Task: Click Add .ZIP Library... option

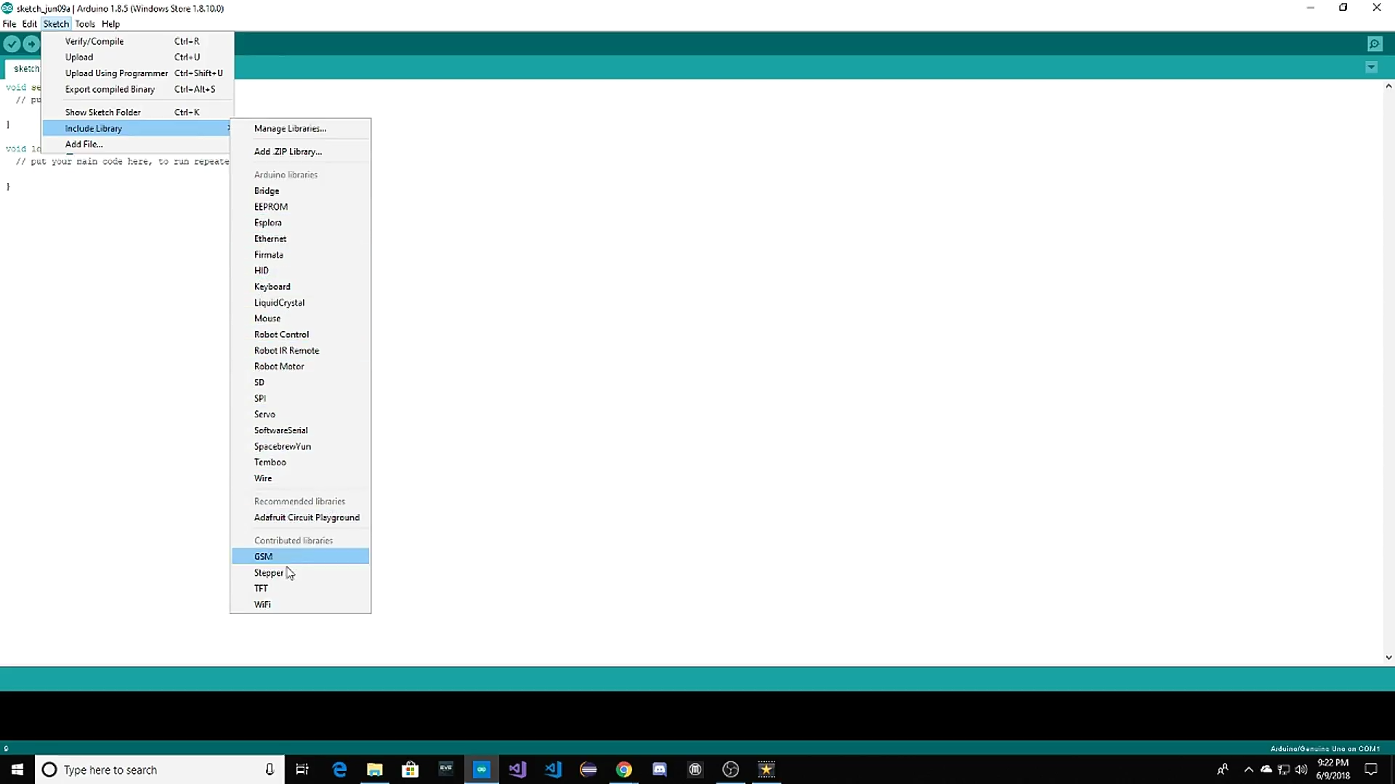Action: (x=288, y=152)
